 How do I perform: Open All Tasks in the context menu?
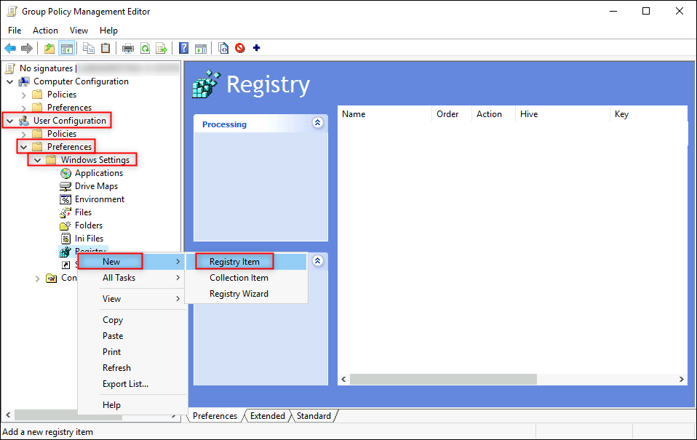pos(132,278)
